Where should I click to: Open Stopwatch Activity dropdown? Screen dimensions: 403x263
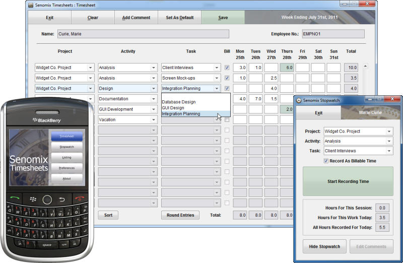[389, 141]
